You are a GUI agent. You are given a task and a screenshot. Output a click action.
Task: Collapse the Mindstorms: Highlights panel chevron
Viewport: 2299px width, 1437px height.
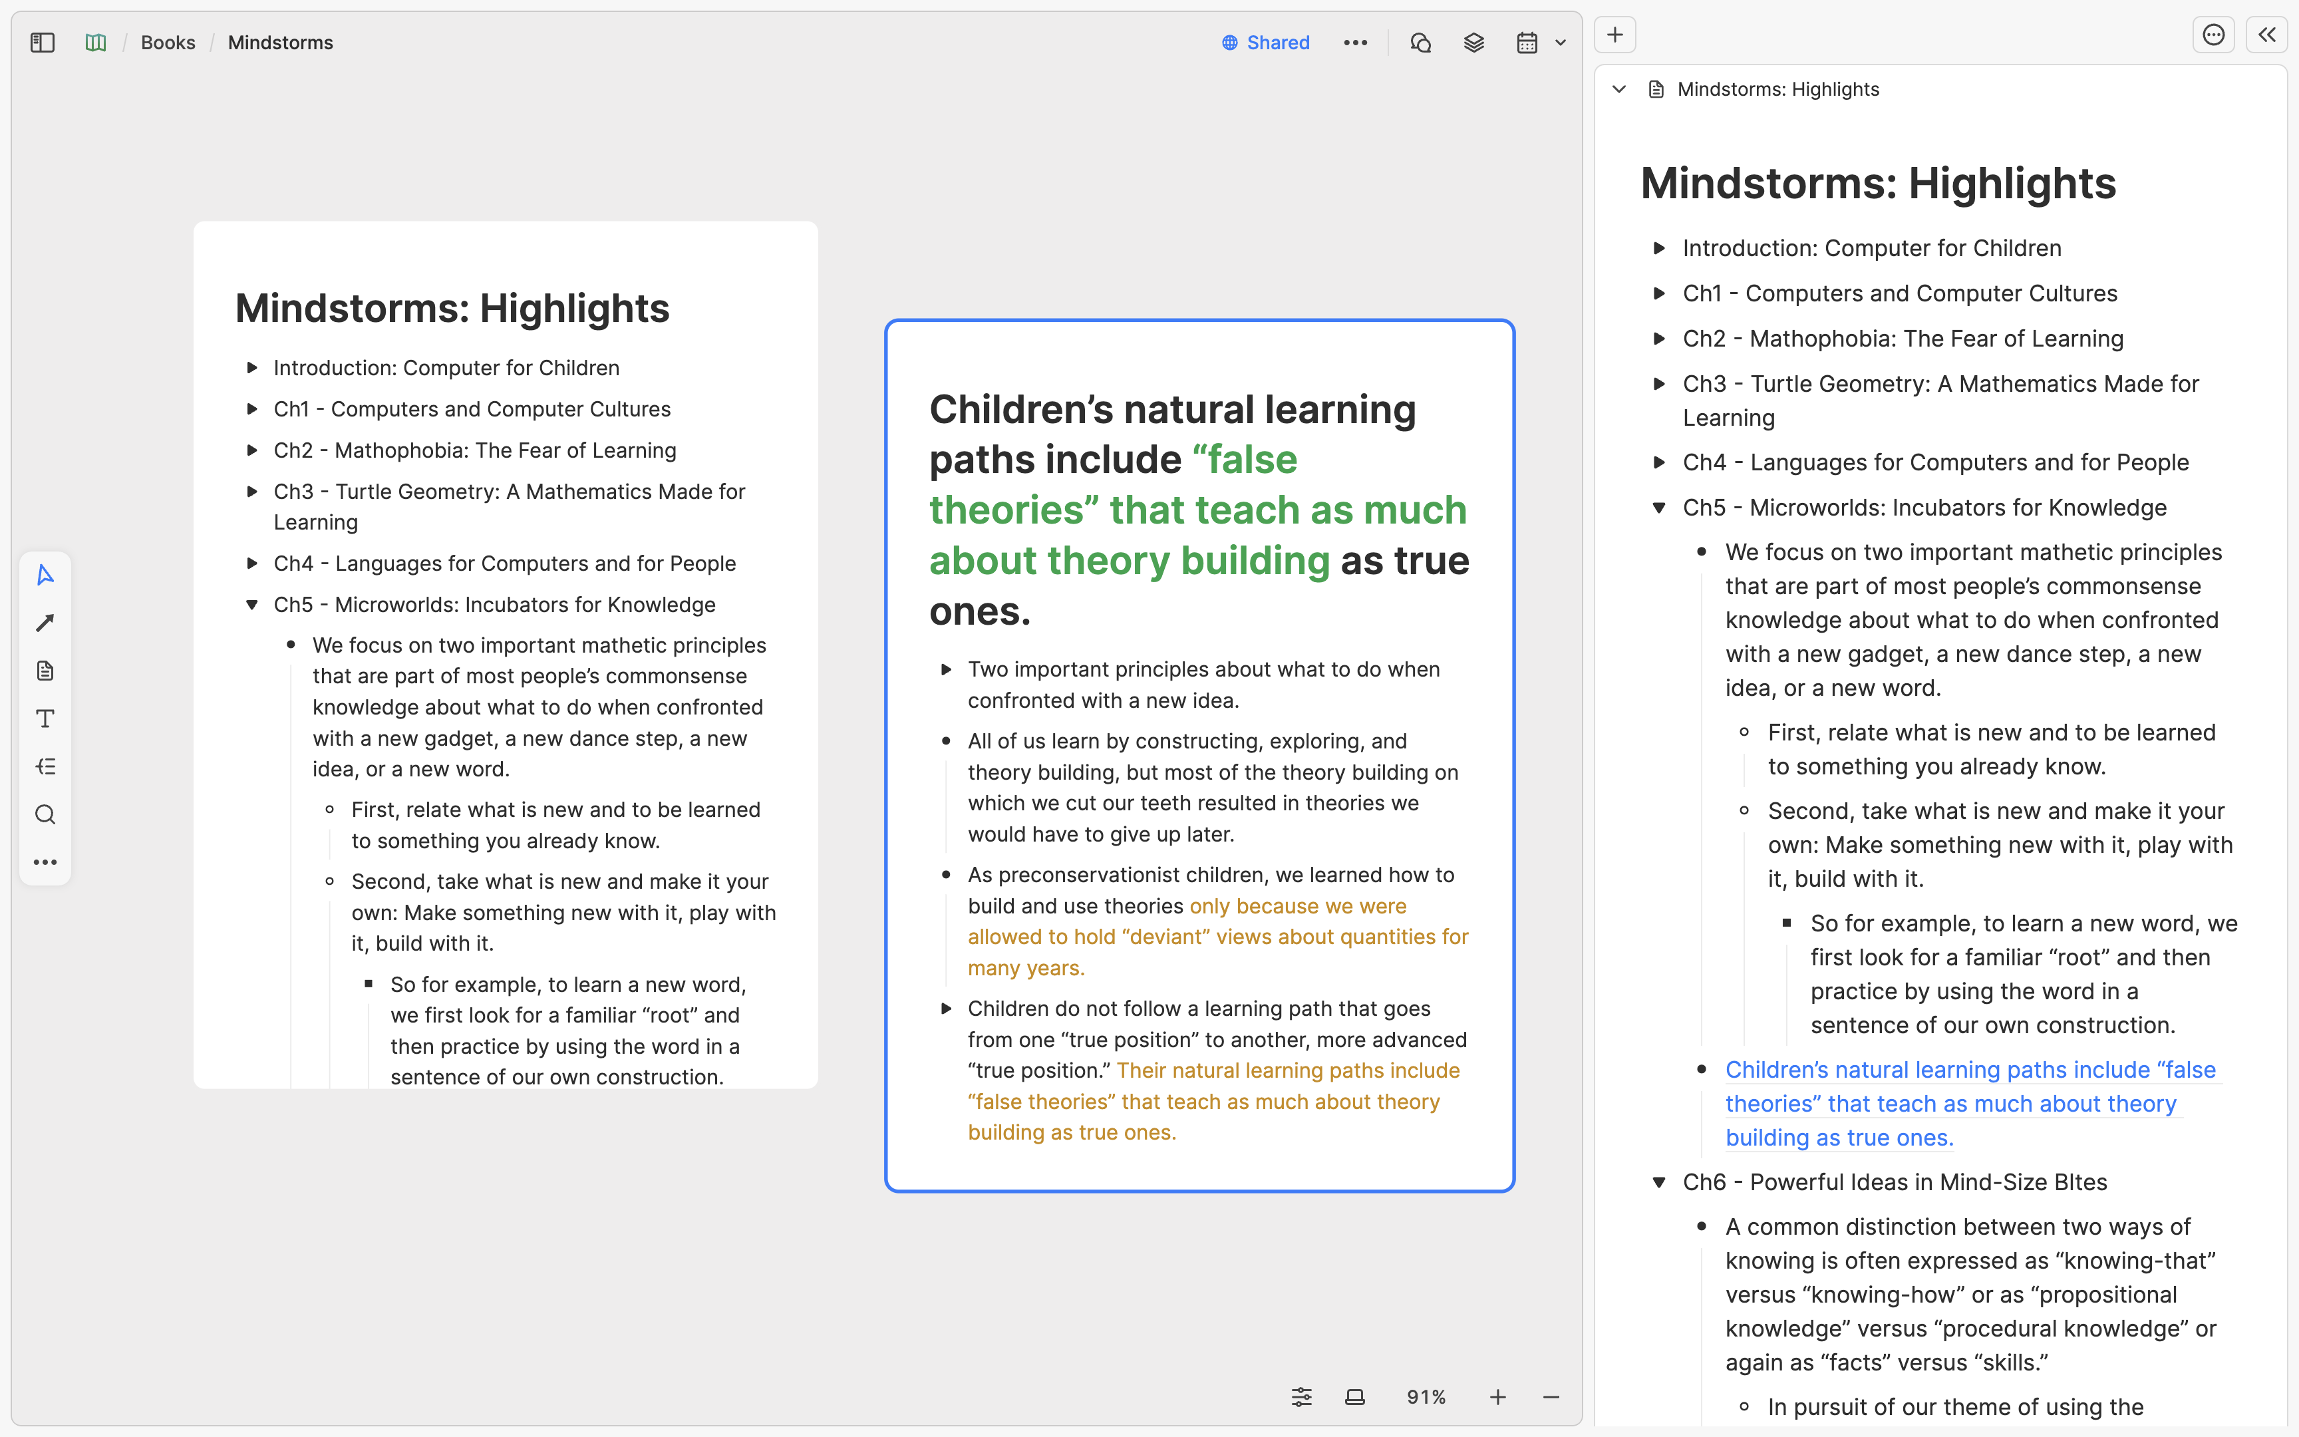pos(1620,89)
